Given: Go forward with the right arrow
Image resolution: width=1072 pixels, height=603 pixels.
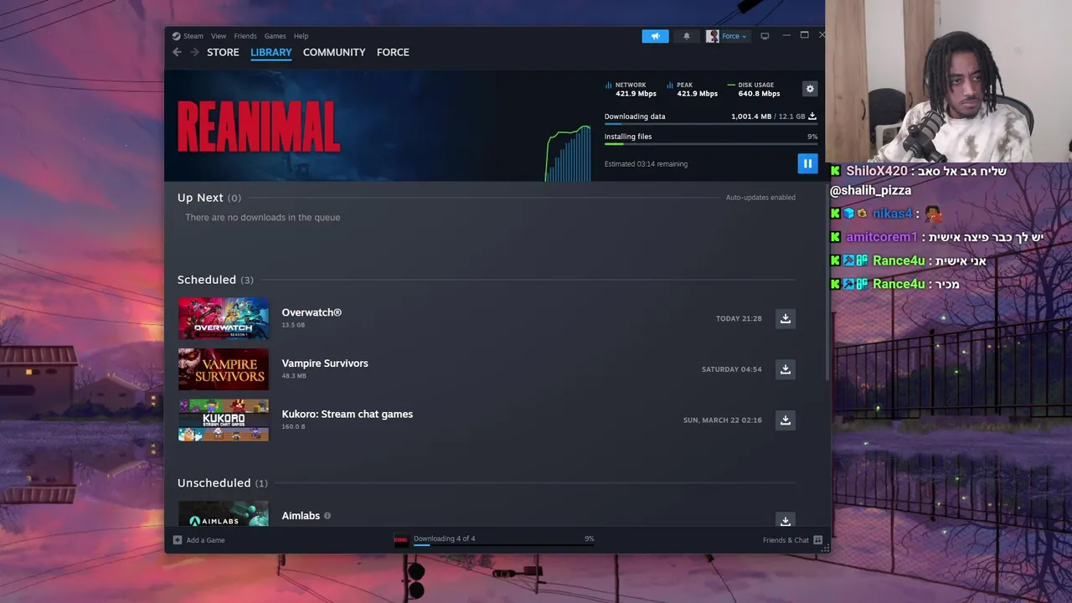Looking at the screenshot, I should (194, 52).
